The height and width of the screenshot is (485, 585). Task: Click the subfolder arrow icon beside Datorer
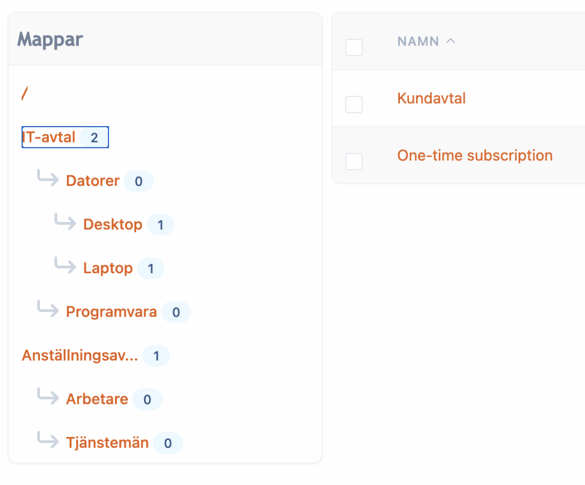point(48,178)
